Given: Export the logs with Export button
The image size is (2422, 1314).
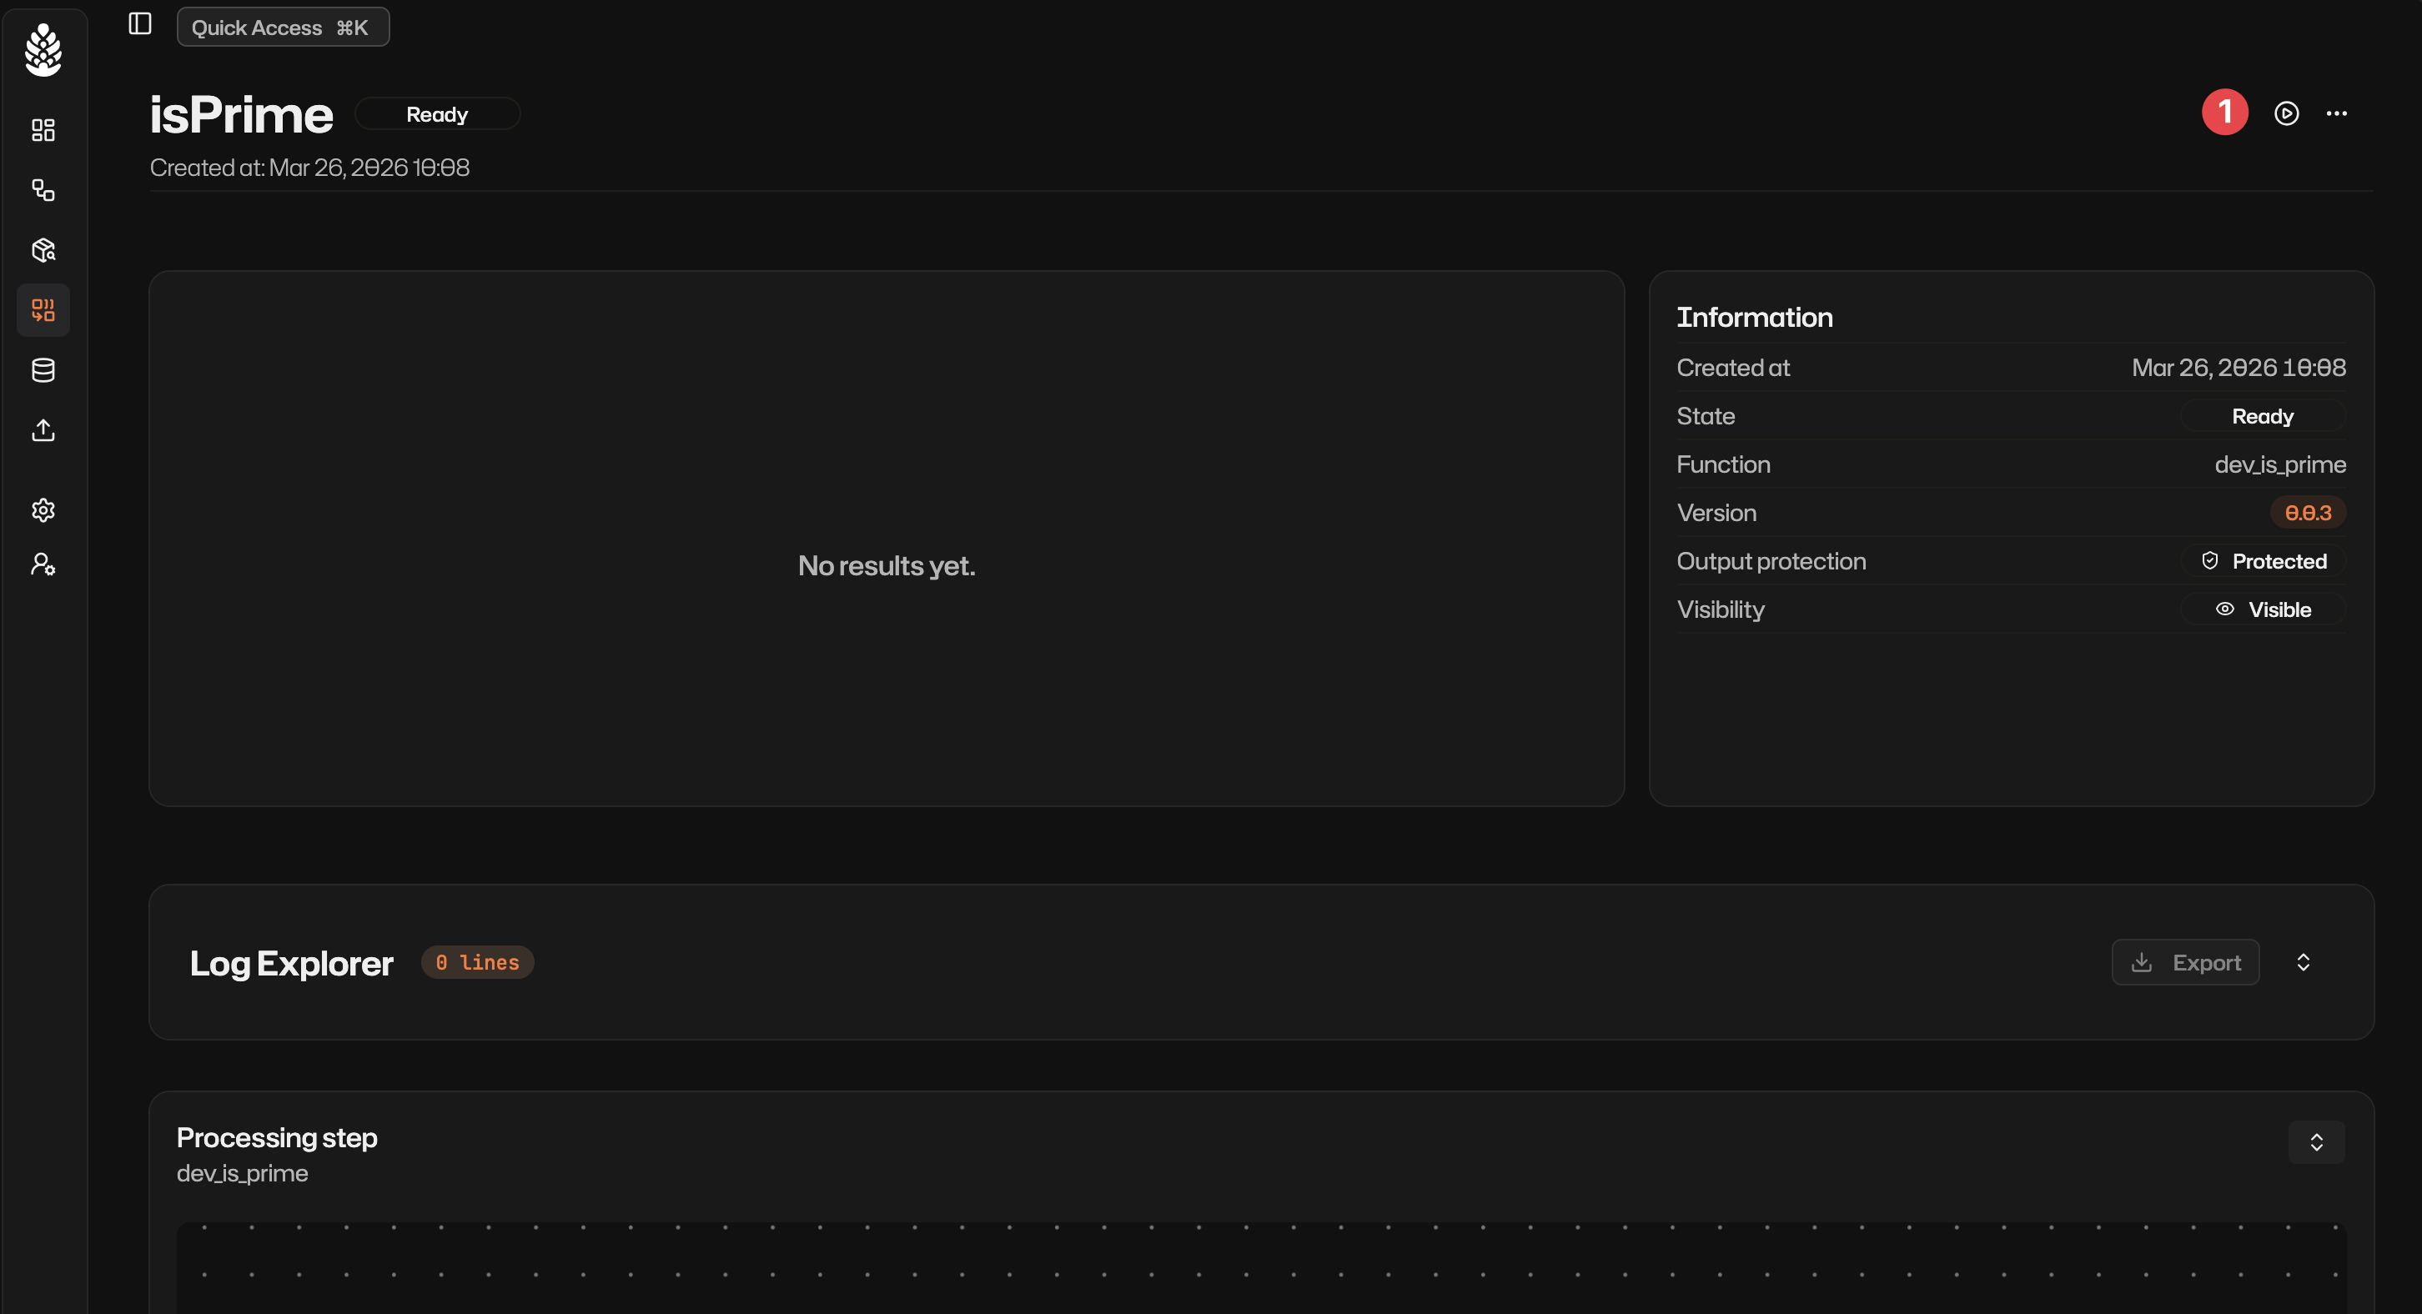Looking at the screenshot, I should click(2185, 962).
